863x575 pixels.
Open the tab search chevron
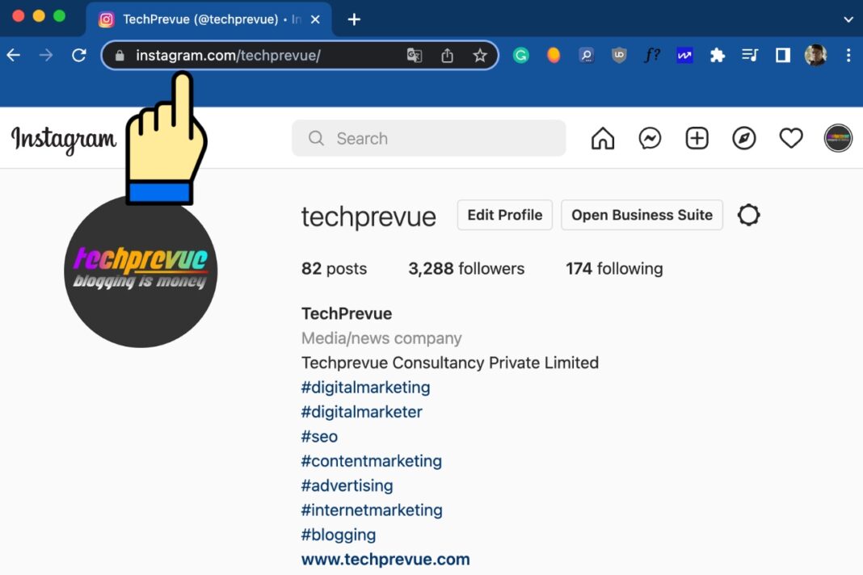[846, 18]
